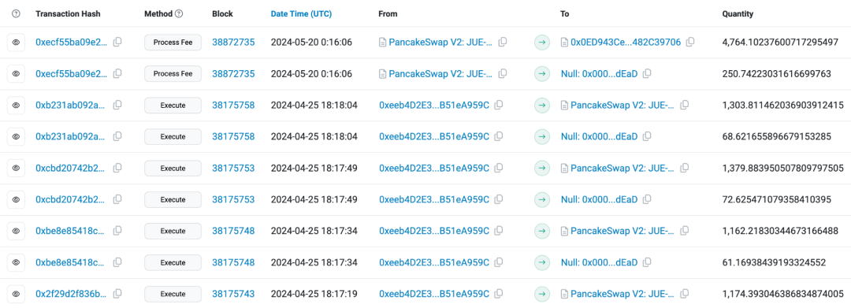Copy the 0x0ED943Ce...482C39706 To address
Viewport: 851px width, 308px height.
click(x=690, y=43)
